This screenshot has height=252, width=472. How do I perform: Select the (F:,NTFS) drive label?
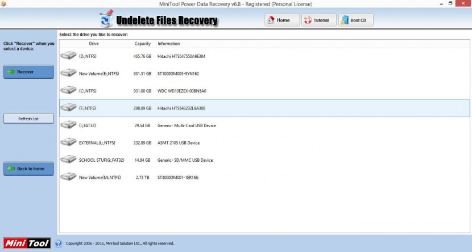click(x=88, y=108)
